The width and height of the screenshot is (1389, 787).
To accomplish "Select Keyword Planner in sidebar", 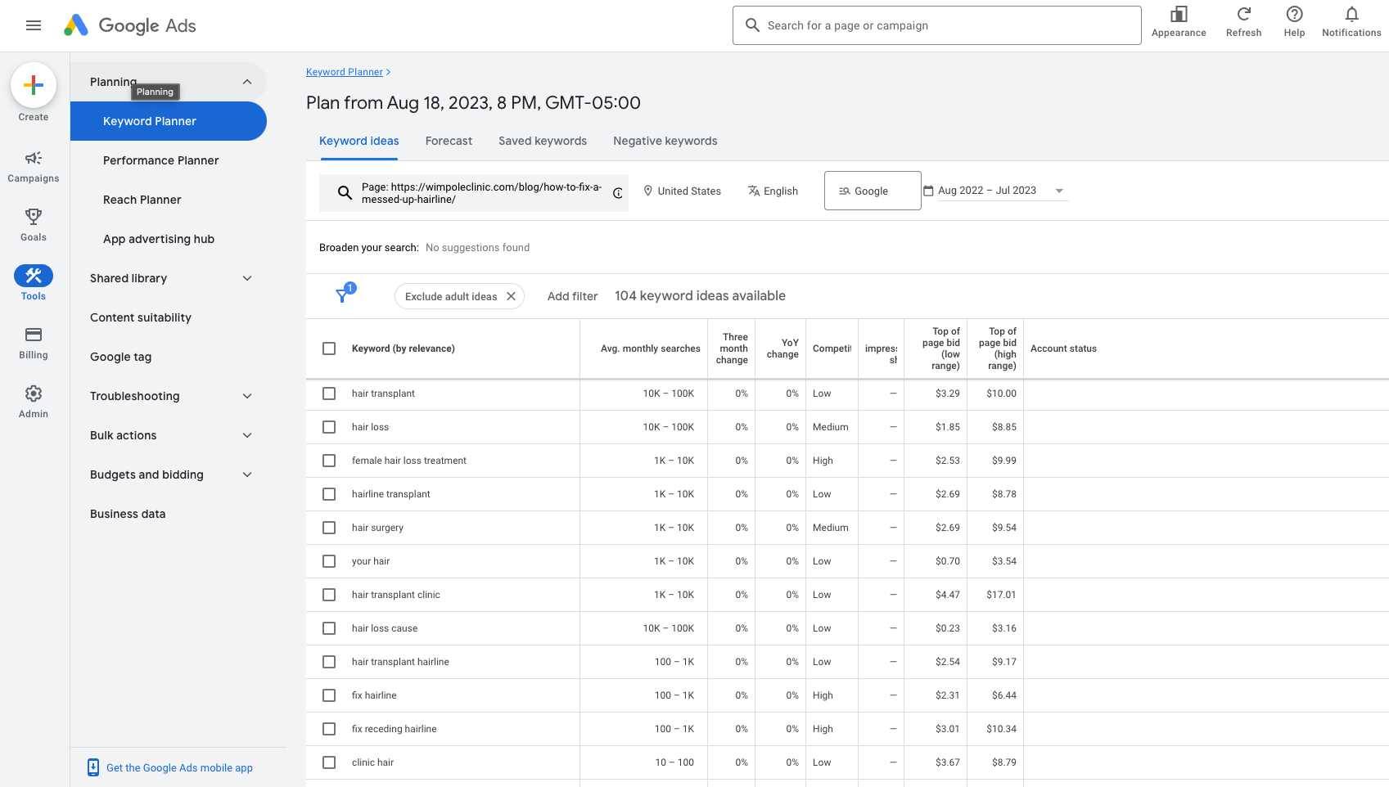I will [169, 121].
